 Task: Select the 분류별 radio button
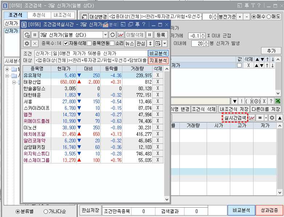17,212
